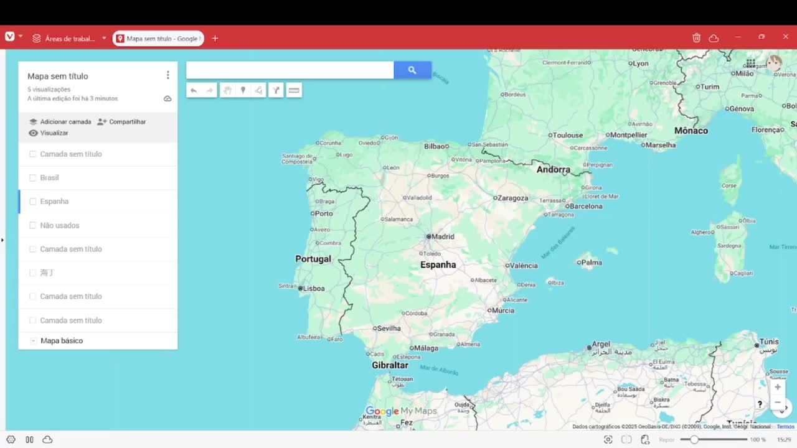The image size is (797, 448).
Task: Open a new tab with plus button
Action: tap(215, 39)
